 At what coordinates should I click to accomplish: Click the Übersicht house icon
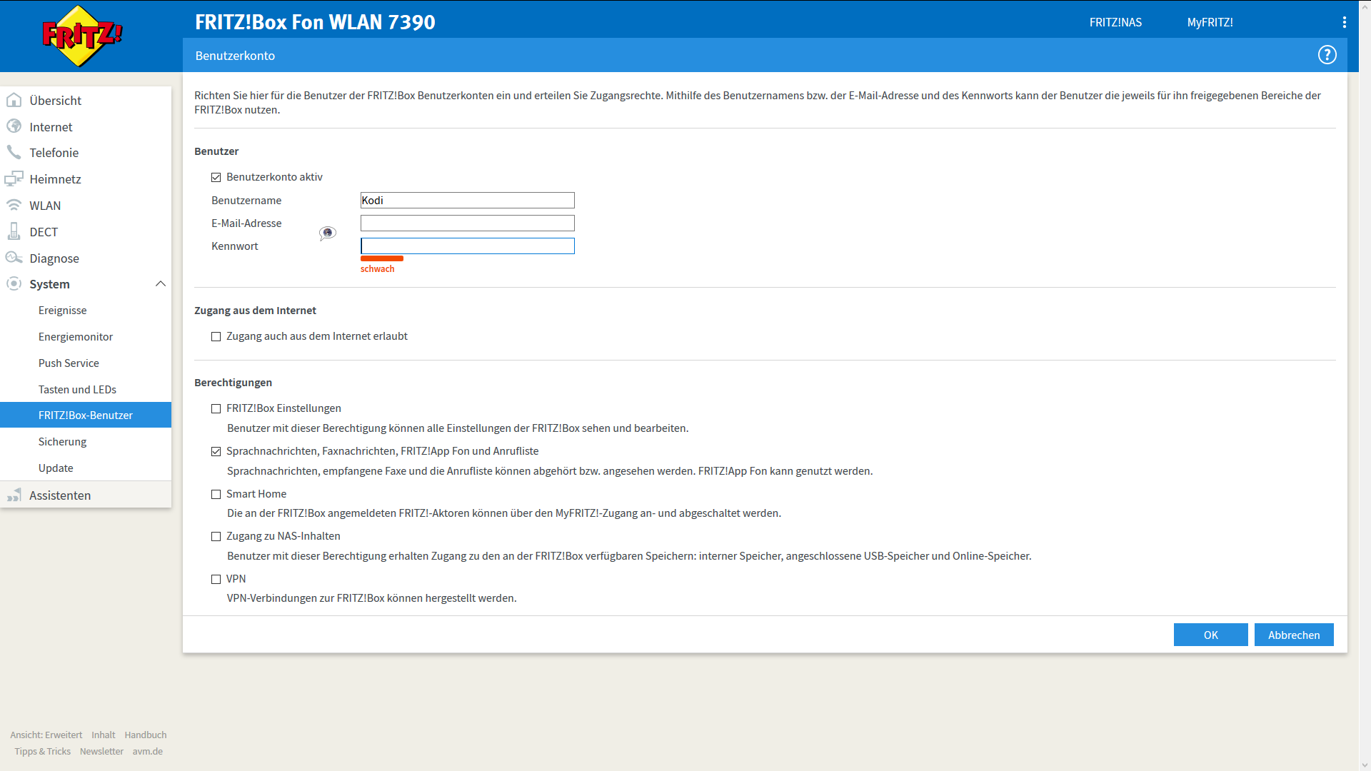click(x=14, y=100)
